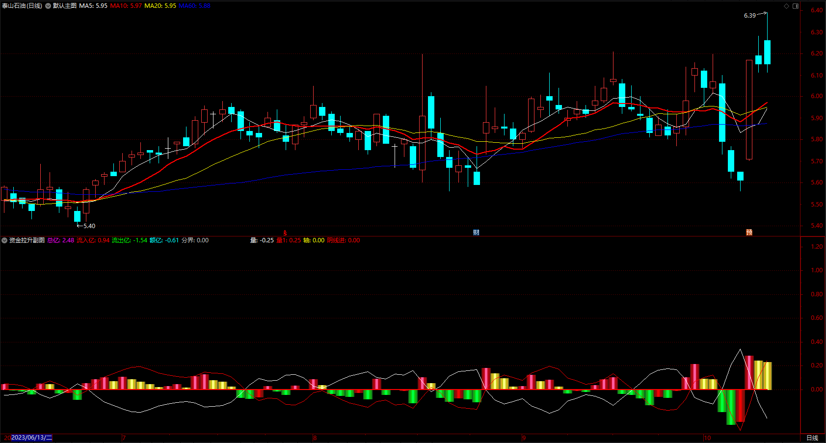Open the 预 forecast marker
This screenshot has height=443, width=826.
pos(749,233)
